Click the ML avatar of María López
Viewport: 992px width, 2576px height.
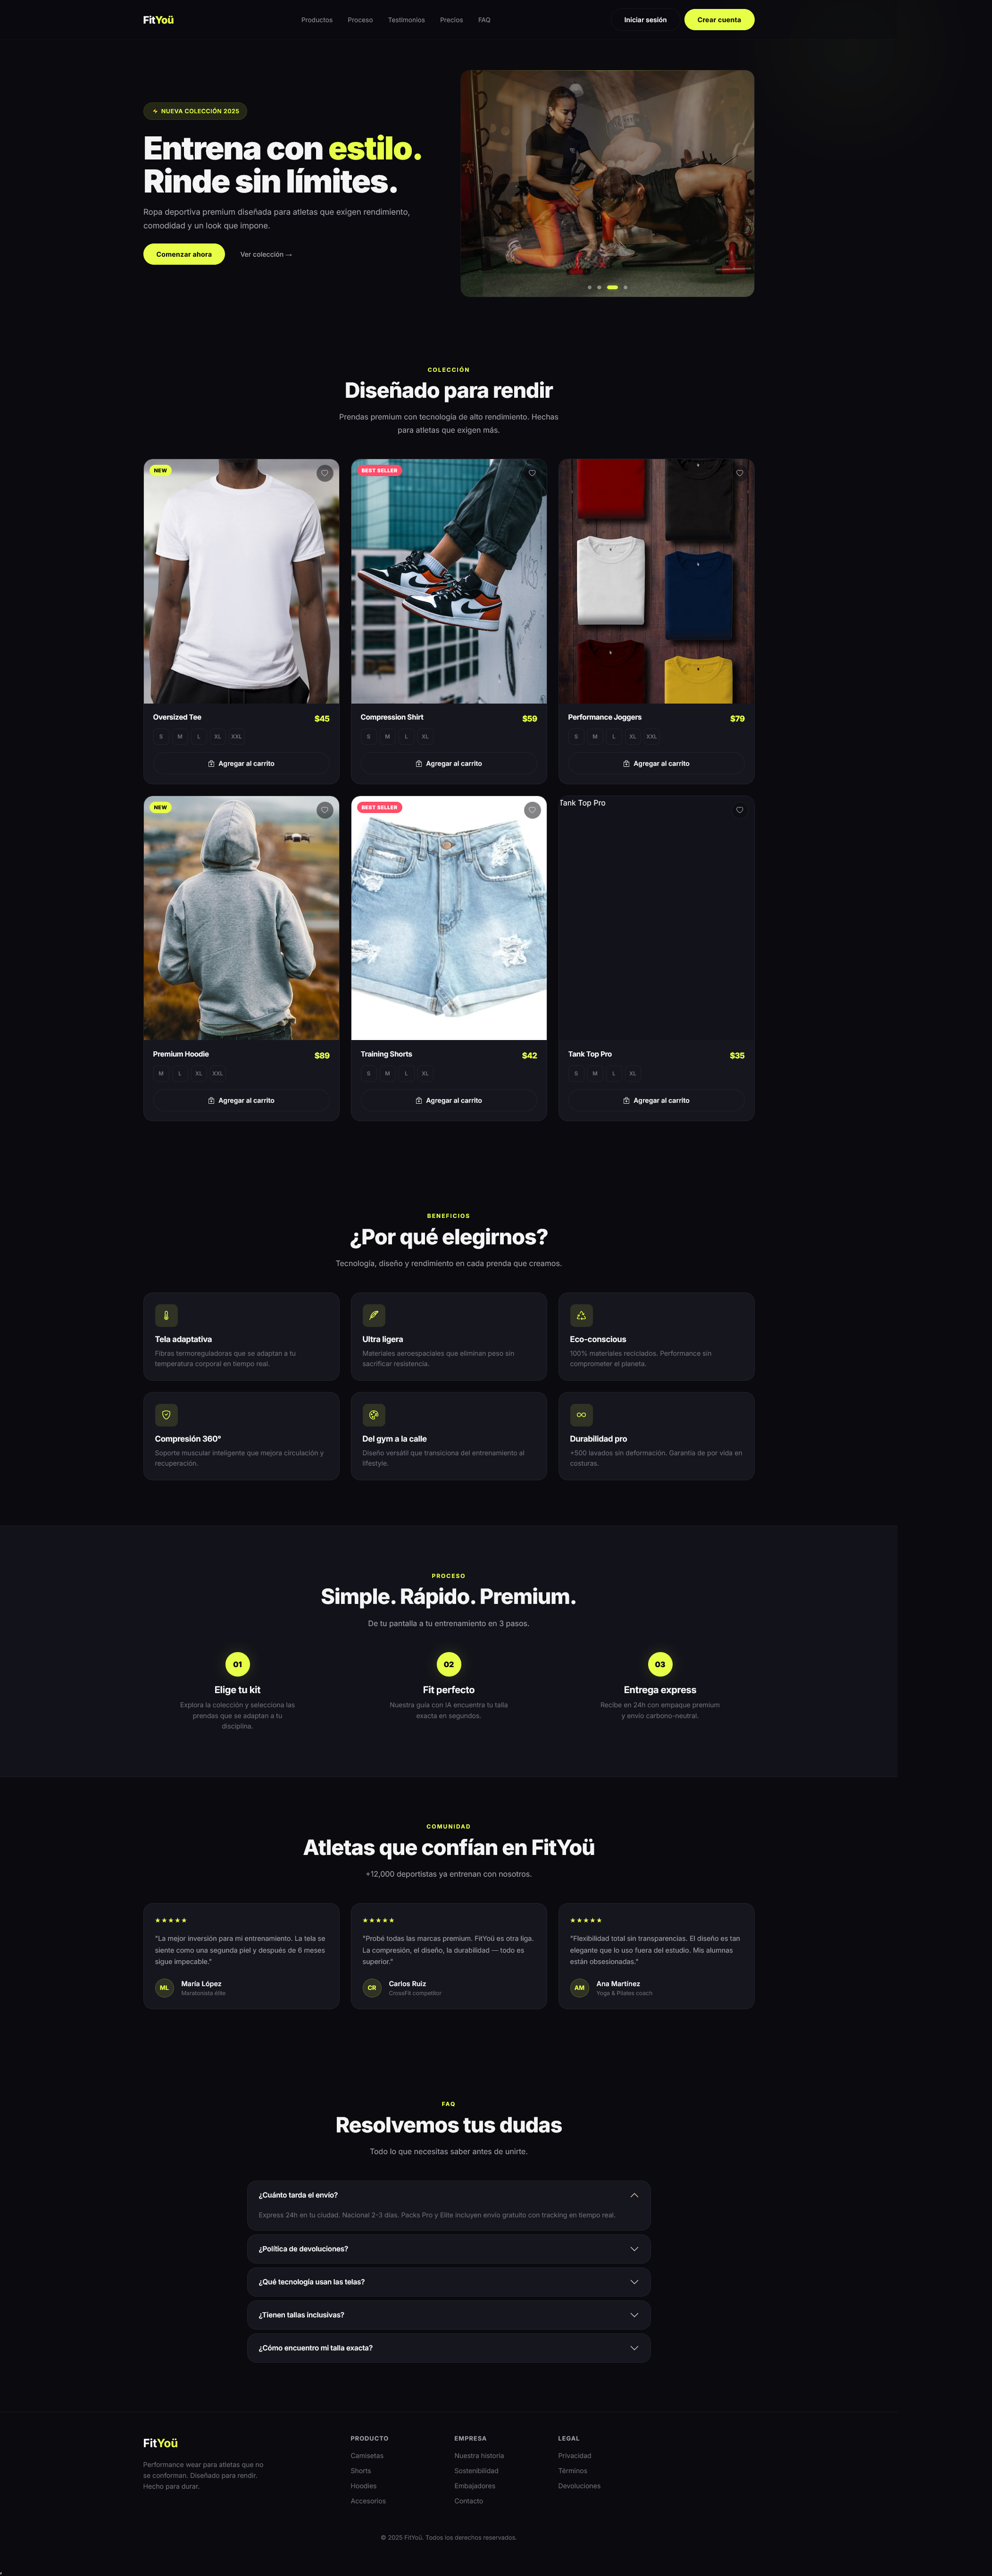coord(165,1988)
